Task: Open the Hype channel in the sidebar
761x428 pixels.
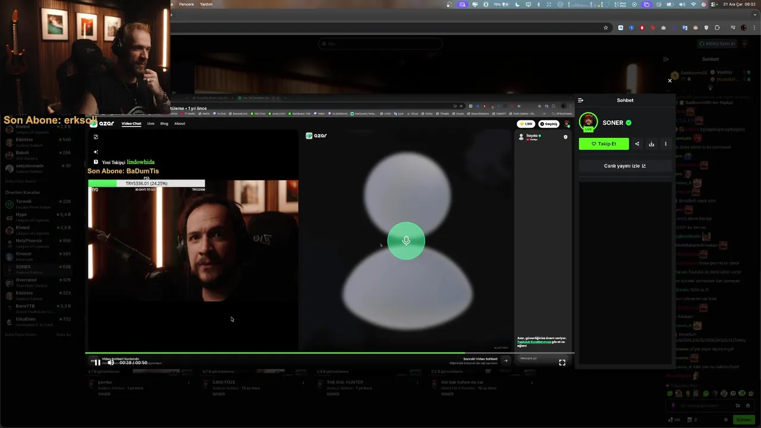Action: (38, 216)
